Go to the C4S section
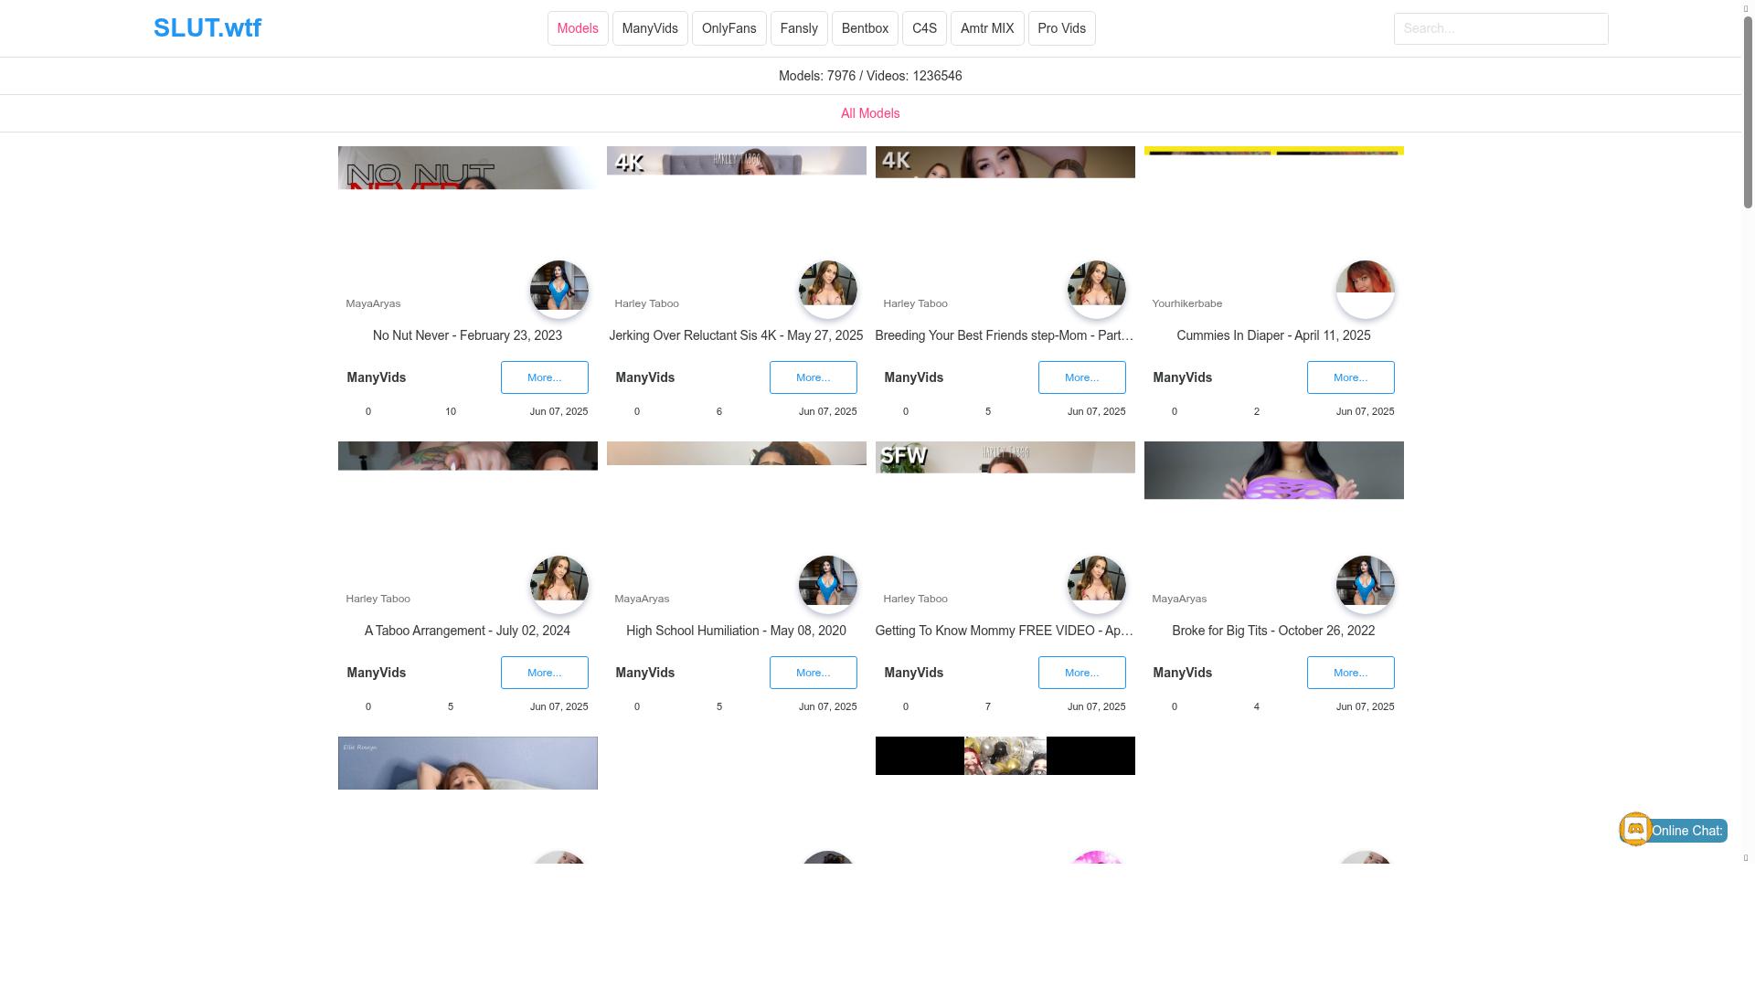This screenshot has height=987, width=1755. tap(924, 28)
